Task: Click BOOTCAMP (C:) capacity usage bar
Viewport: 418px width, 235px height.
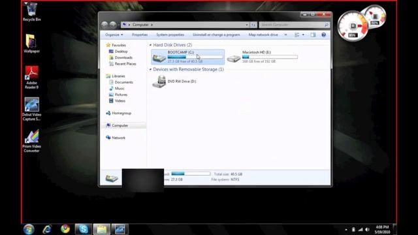Action: pyautogui.click(x=195, y=57)
